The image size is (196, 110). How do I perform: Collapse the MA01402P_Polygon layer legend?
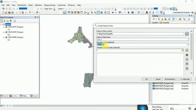pyautogui.click(x=4, y=32)
